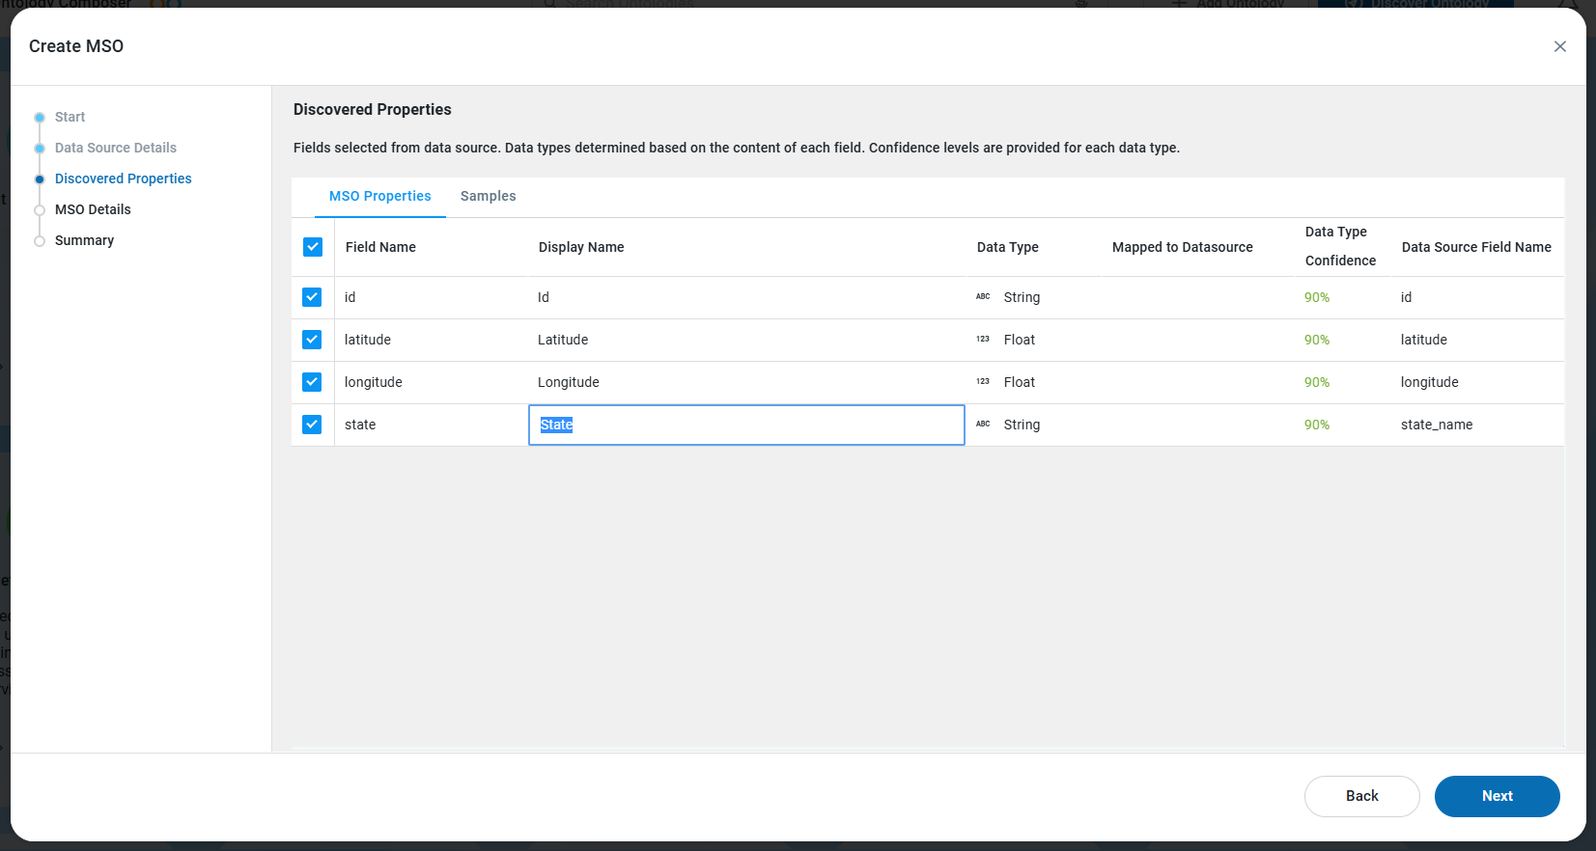This screenshot has height=851, width=1596.
Task: Click the Display Name column header
Action: click(581, 247)
